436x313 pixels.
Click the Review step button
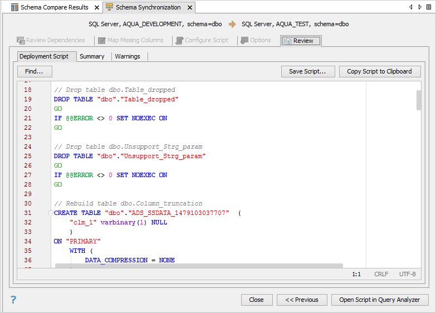coord(301,41)
